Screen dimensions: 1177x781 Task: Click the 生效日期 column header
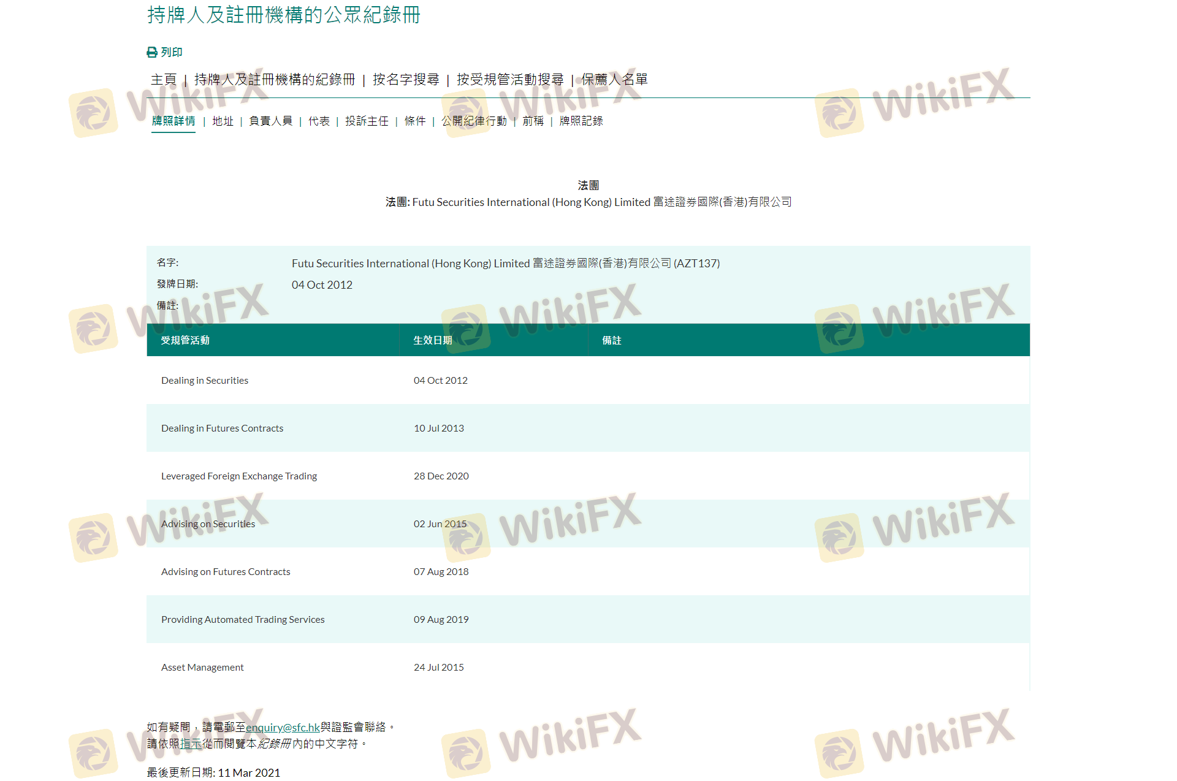pos(432,340)
